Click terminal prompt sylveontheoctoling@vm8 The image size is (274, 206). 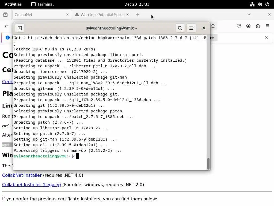point(40,156)
